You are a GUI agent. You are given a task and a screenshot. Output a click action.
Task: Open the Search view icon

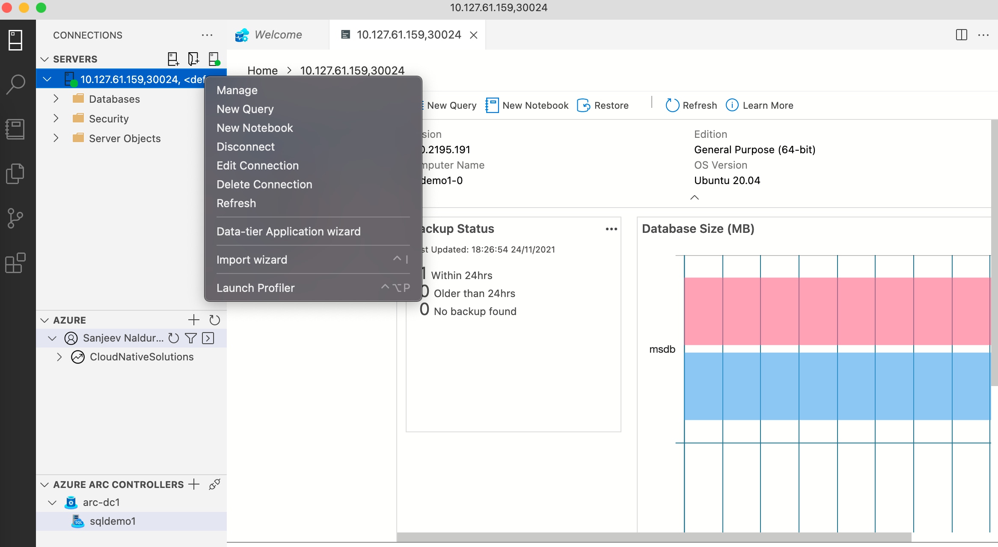[15, 84]
